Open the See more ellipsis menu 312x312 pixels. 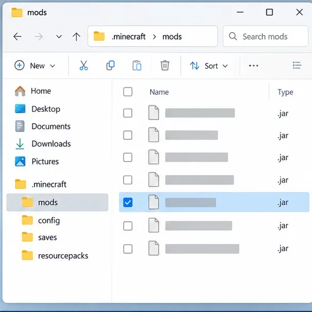pyautogui.click(x=254, y=66)
